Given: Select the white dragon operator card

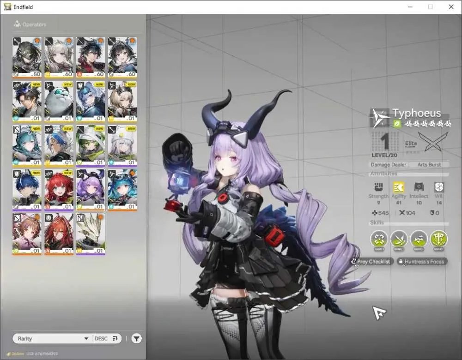Looking at the screenshot, I should [91, 234].
